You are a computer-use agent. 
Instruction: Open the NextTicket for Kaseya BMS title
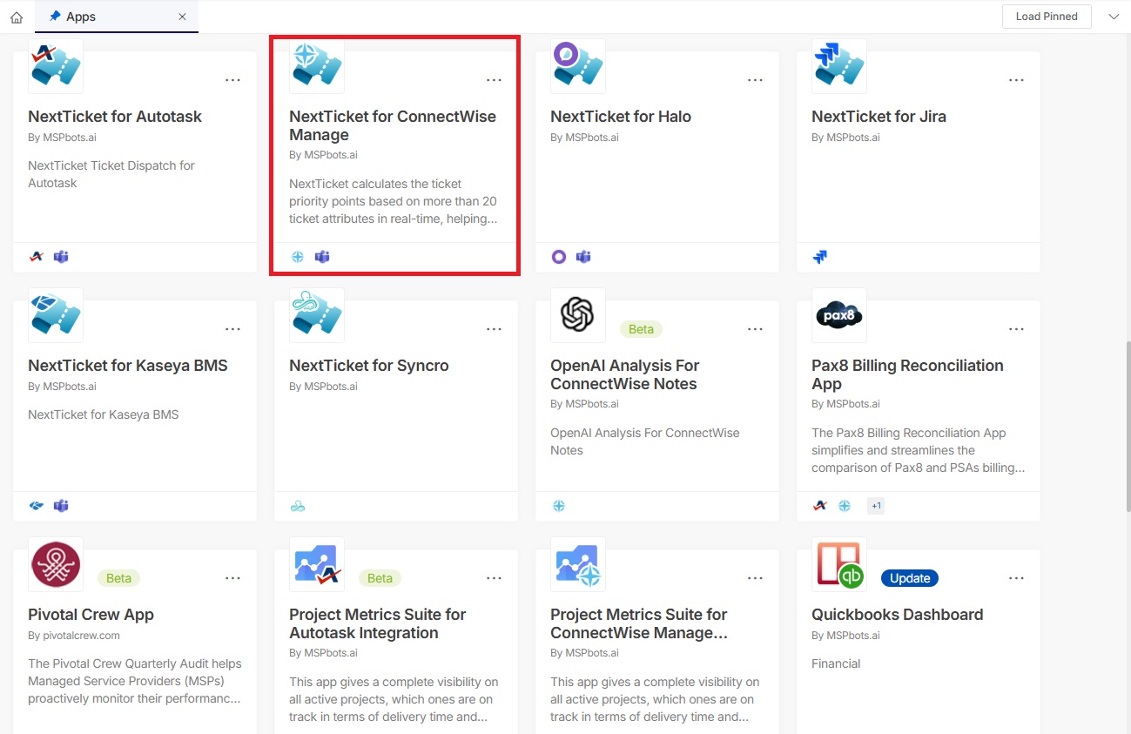[x=128, y=366]
